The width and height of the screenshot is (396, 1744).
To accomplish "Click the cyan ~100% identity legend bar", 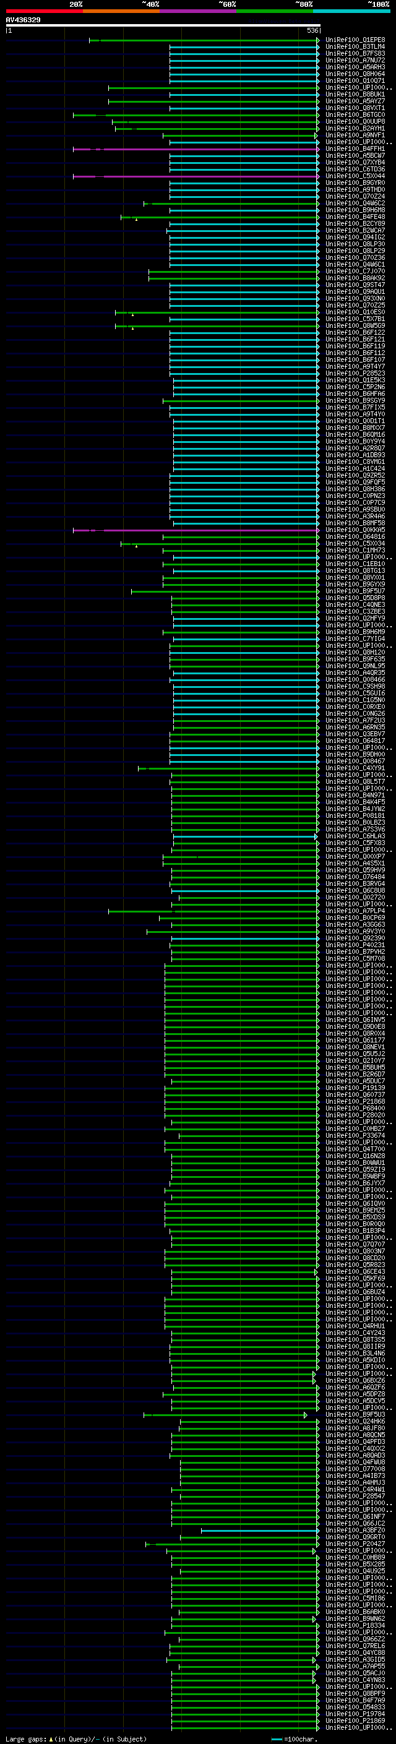I will [352, 11].
